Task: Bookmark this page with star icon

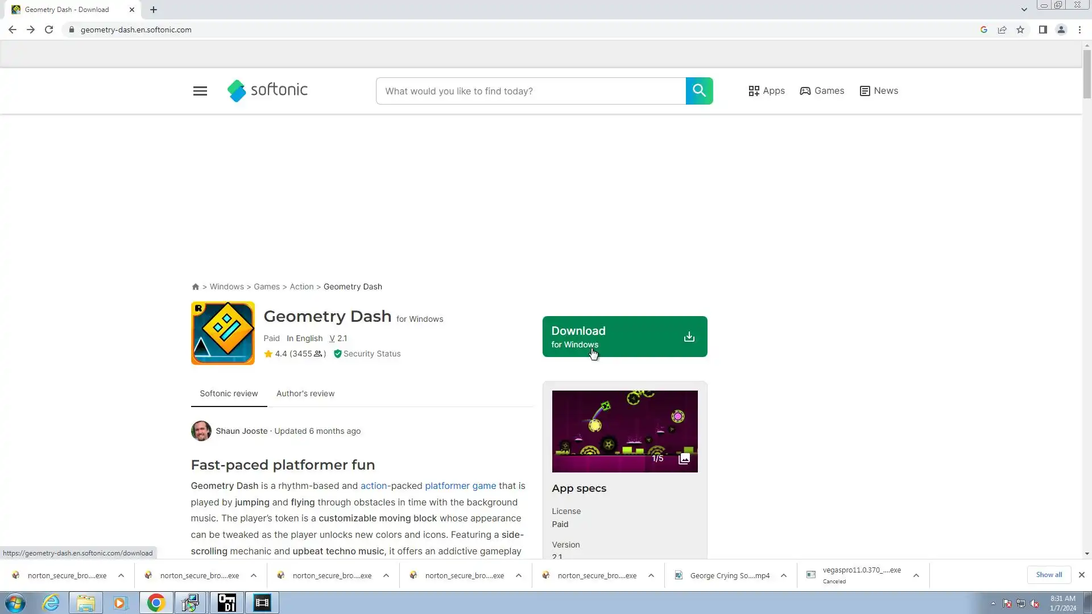Action: click(x=1020, y=30)
